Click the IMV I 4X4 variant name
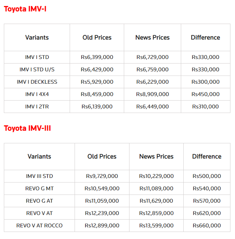 pos(37,94)
